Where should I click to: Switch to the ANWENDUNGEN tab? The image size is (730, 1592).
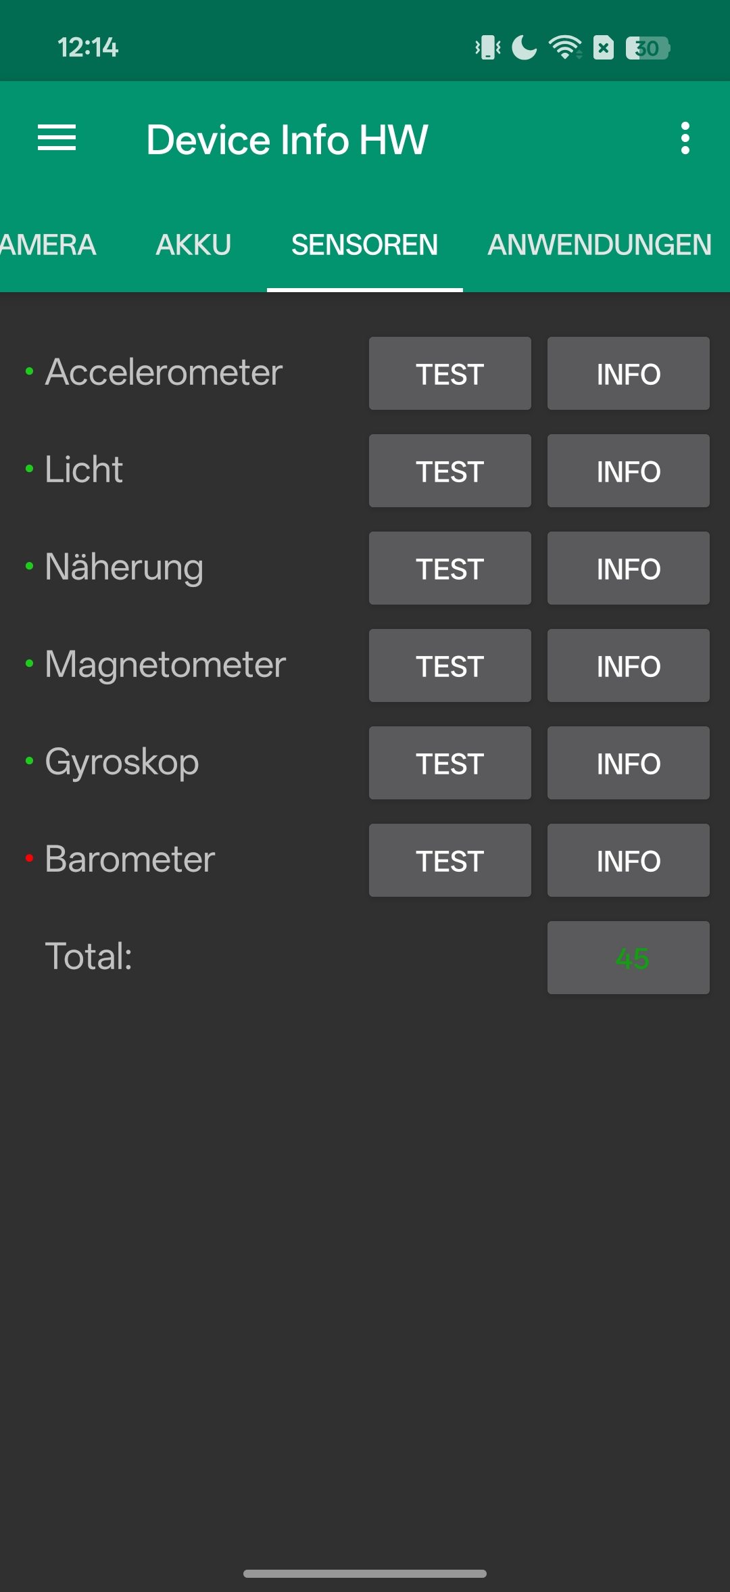[599, 245]
